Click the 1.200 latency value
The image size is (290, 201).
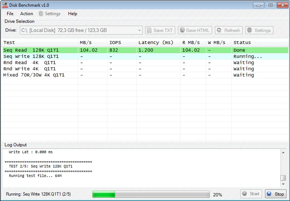[146, 50]
